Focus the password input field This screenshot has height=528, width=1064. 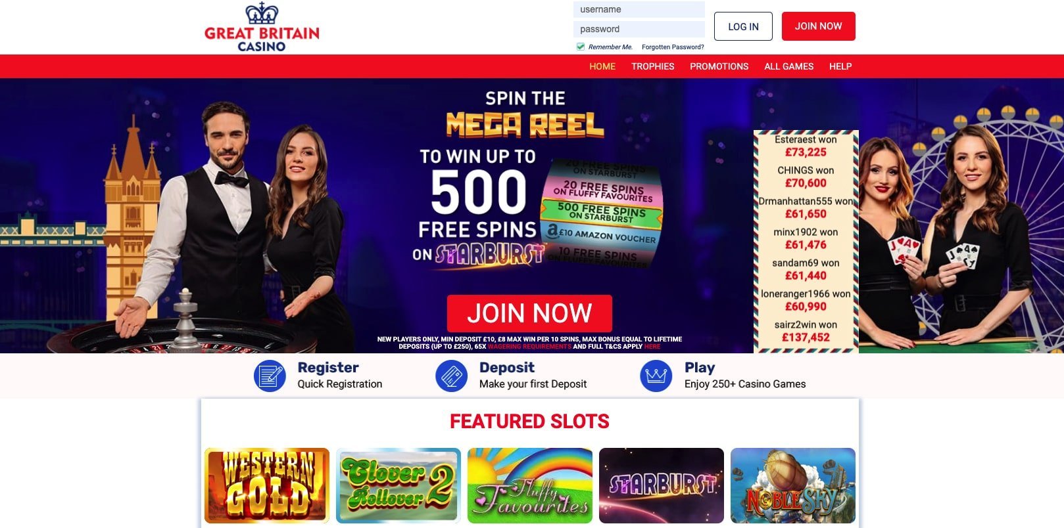(x=639, y=29)
